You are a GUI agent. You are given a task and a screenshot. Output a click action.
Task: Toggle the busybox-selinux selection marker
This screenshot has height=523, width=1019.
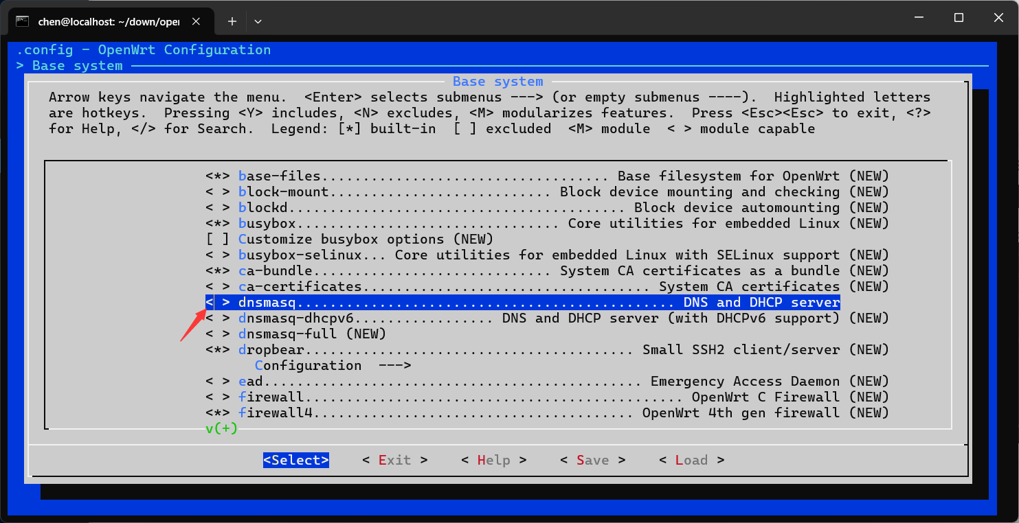pyautogui.click(x=218, y=255)
